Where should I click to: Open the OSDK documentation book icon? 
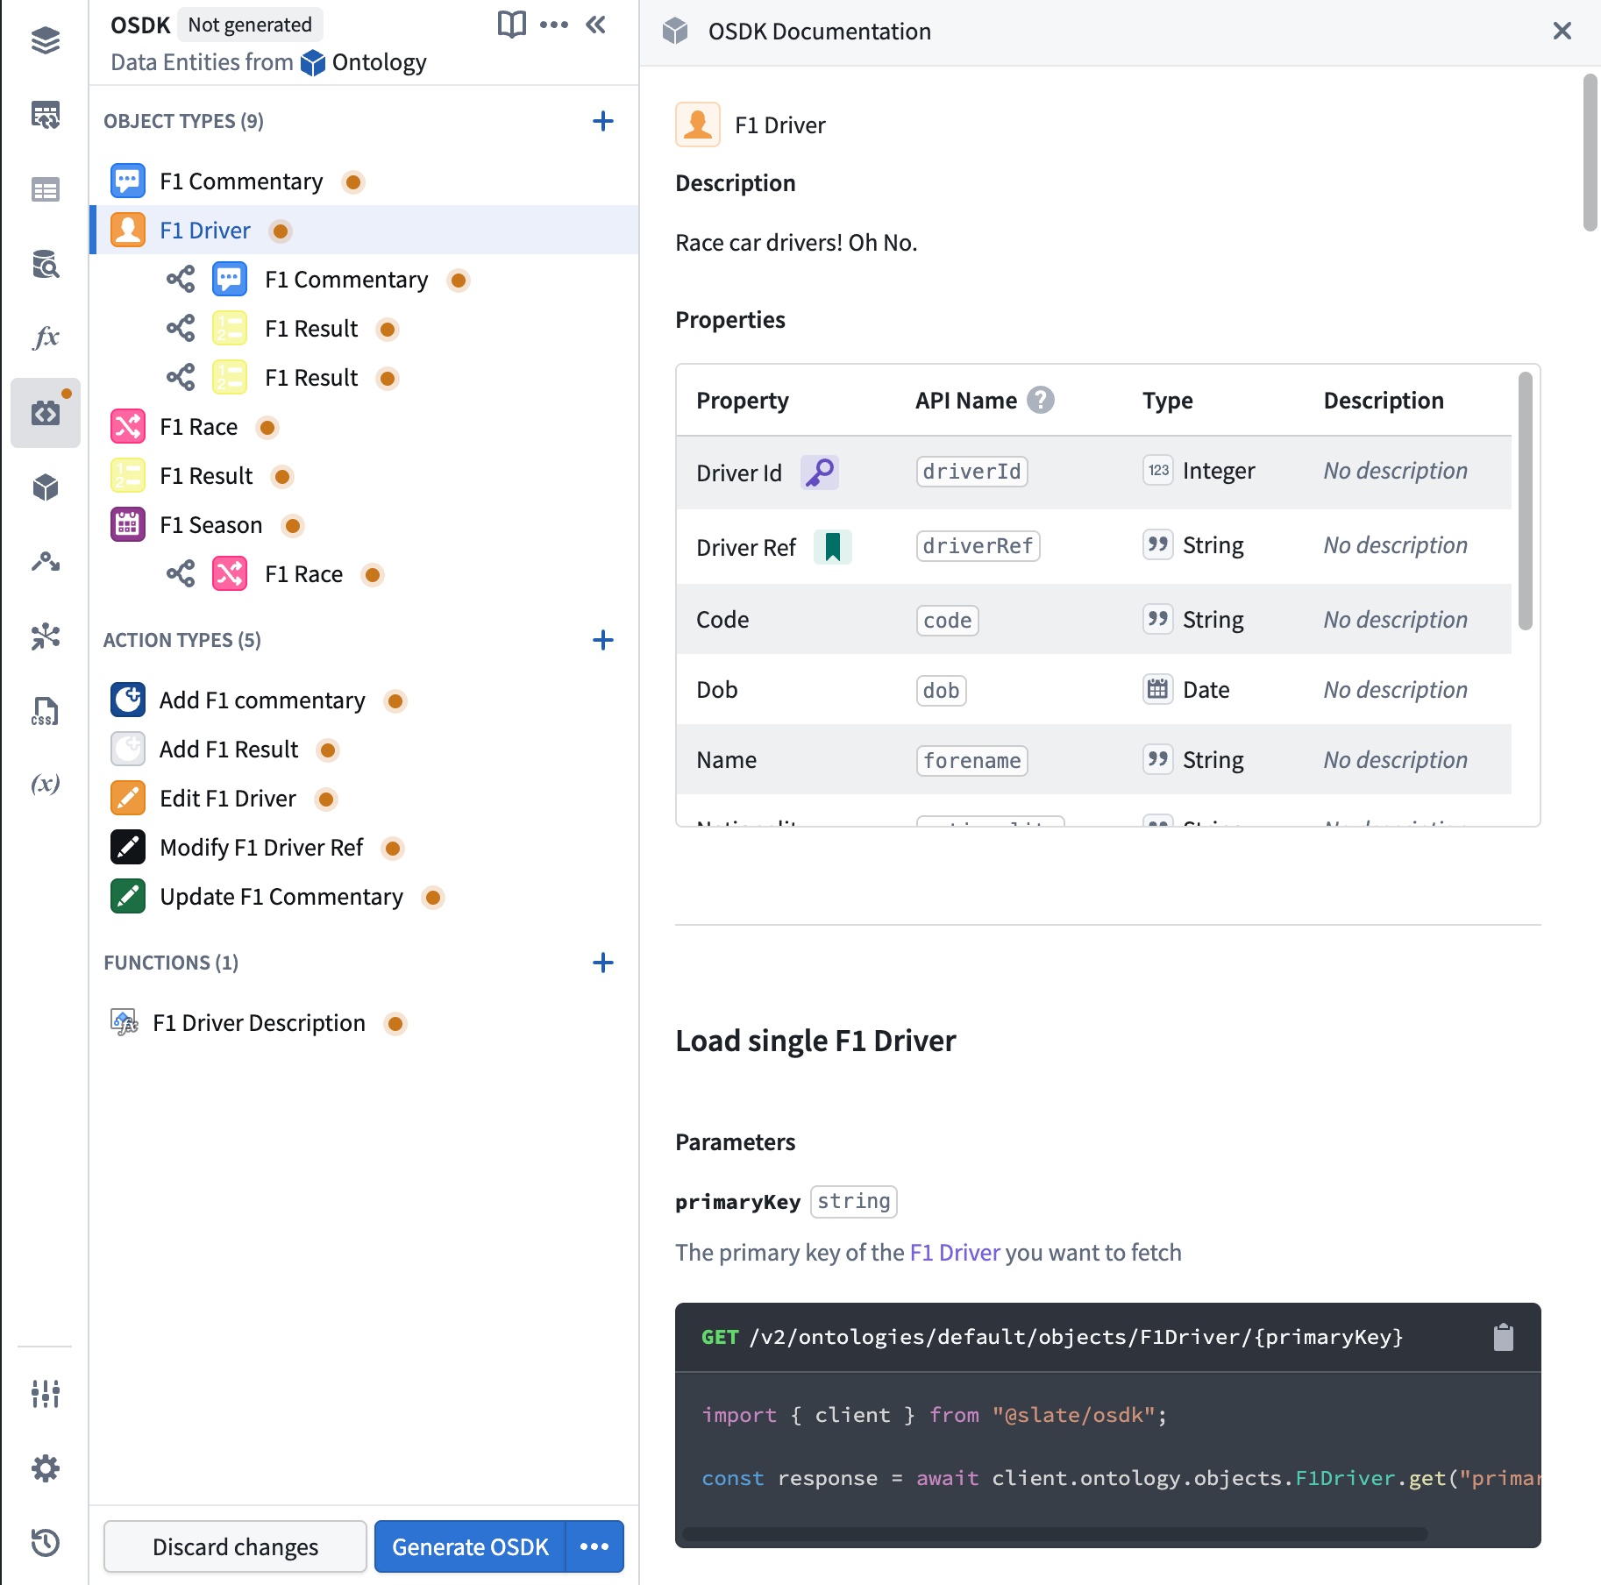(x=511, y=25)
